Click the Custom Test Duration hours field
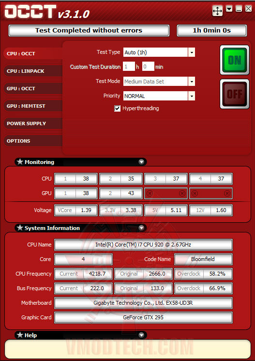 point(129,67)
